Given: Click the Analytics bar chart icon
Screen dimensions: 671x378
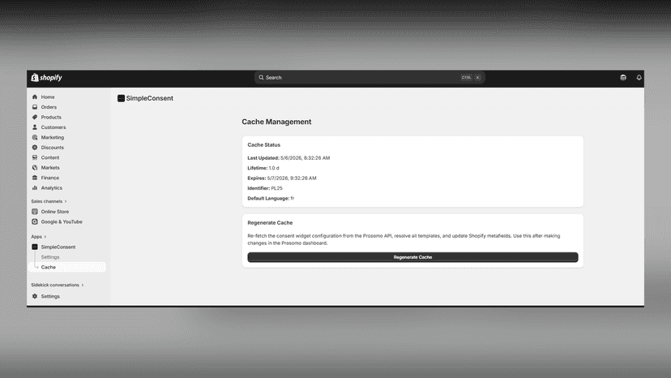Looking at the screenshot, I should pyautogui.click(x=35, y=187).
